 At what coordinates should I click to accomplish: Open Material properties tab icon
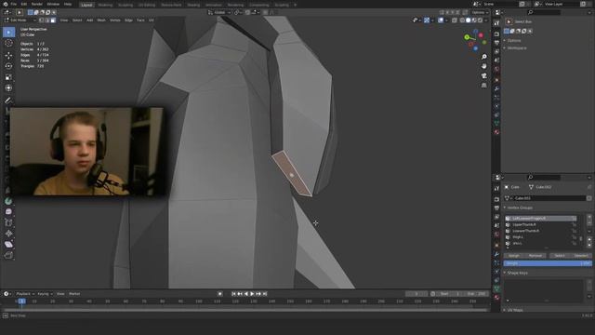click(x=496, y=298)
